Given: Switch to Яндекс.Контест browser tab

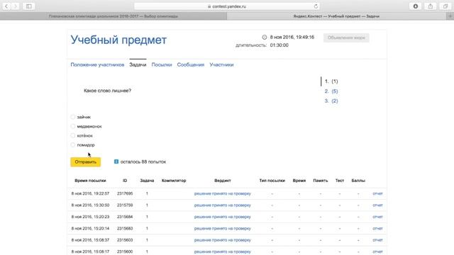Looking at the screenshot, I should [x=336, y=16].
